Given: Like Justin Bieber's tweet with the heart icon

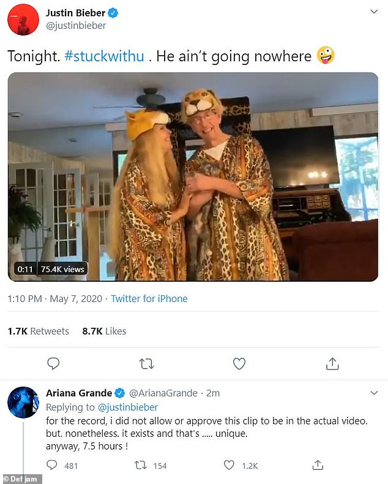Looking at the screenshot, I should coord(239,364).
